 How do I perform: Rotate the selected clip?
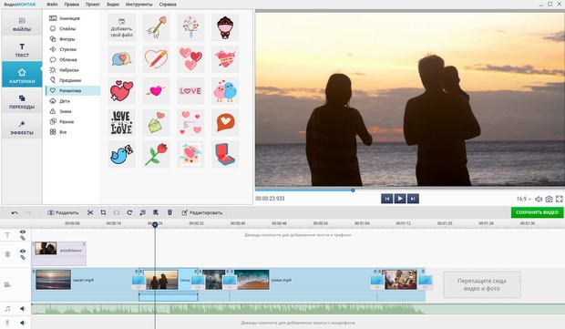click(x=129, y=212)
